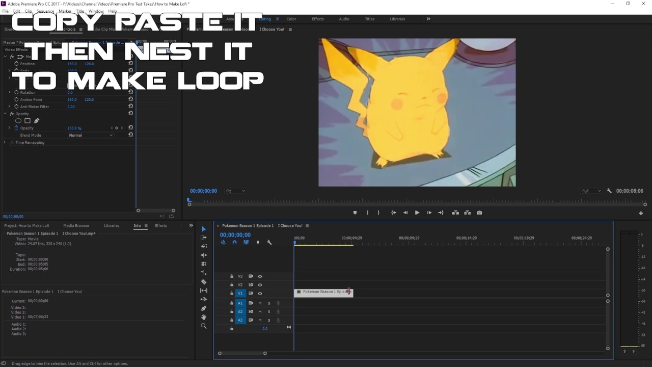Mute audio track A1
The height and width of the screenshot is (367, 652).
pos(260,303)
